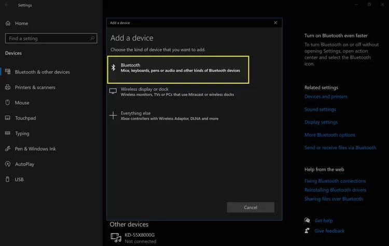Image resolution: width=389 pixels, height=246 pixels.
Task: Choose Wireless display or dock option
Action: (178, 91)
